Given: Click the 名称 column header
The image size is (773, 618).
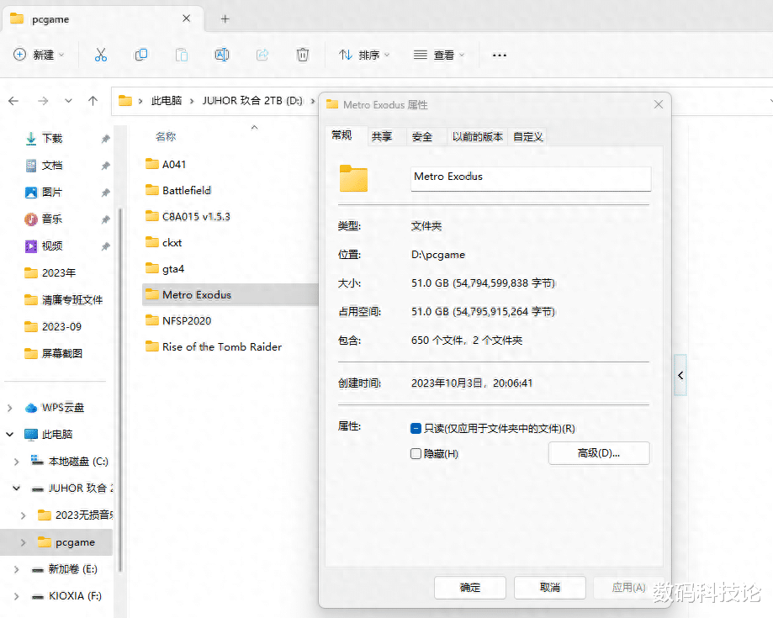Looking at the screenshot, I should (166, 136).
